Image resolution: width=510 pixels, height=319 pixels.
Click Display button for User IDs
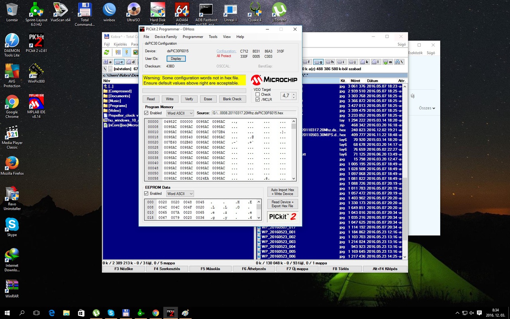[x=176, y=59]
